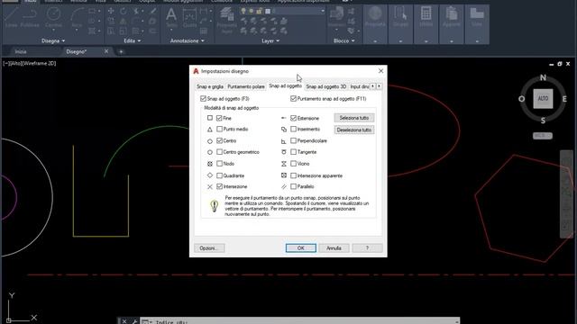Enable the Parallelo snap mode

click(293, 186)
